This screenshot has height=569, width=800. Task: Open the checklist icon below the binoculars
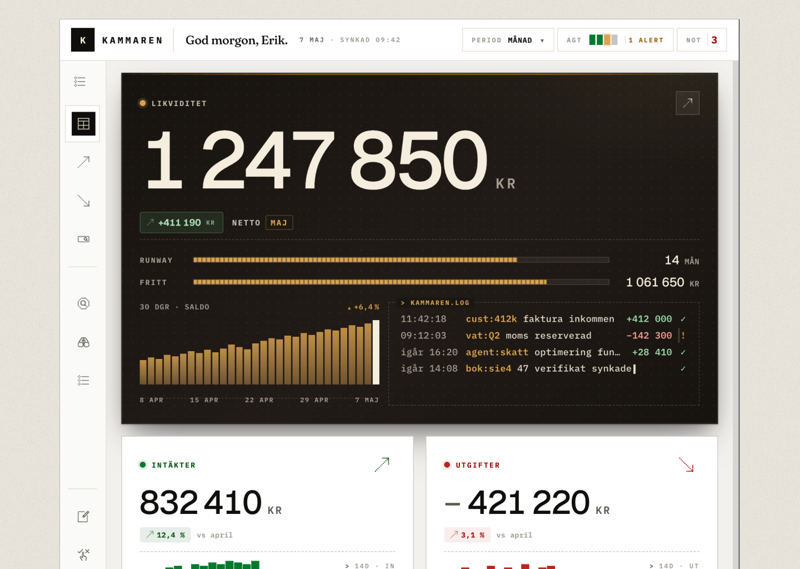[83, 381]
